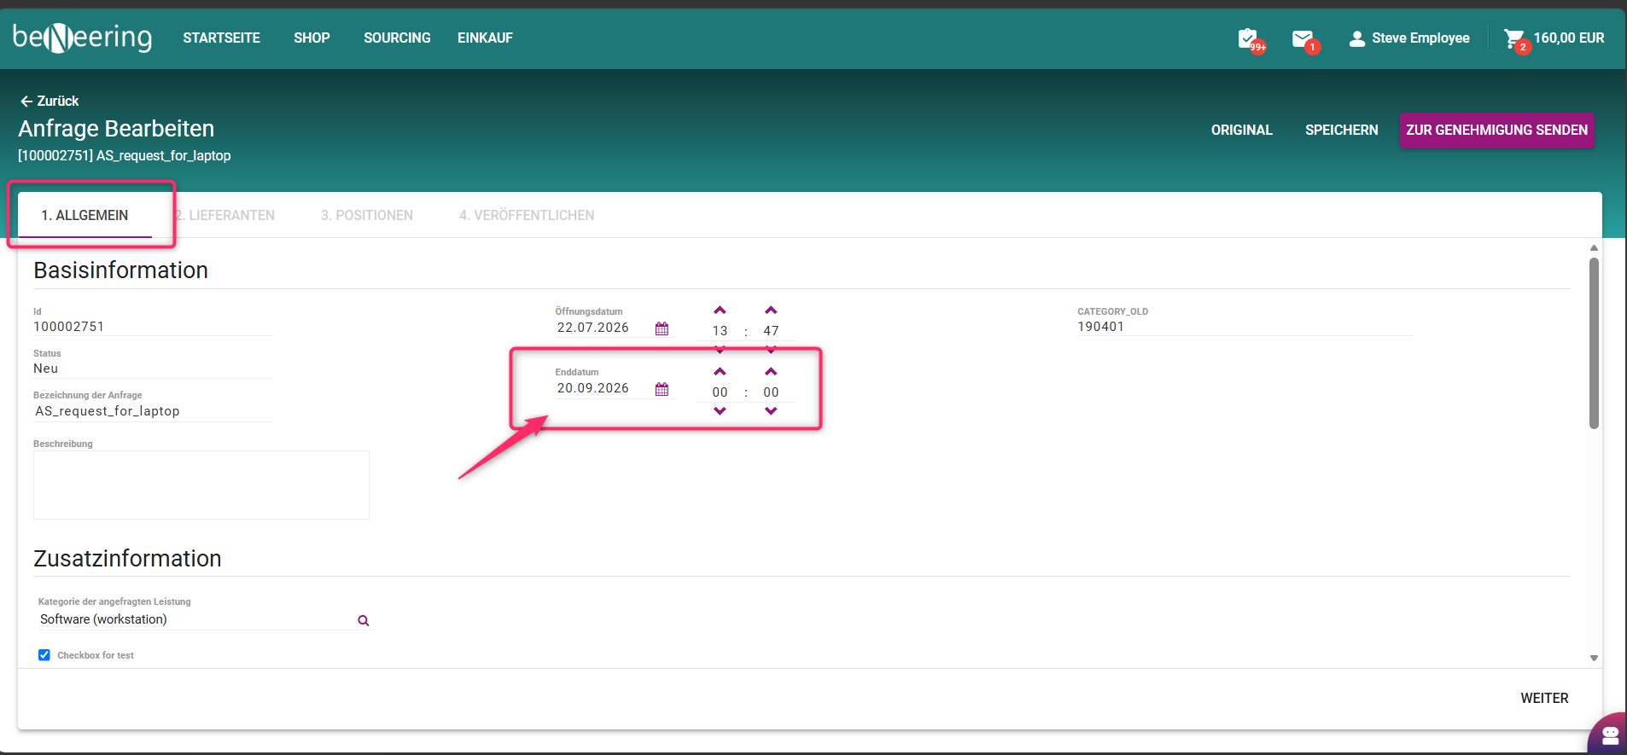
Task: Click the beNeering logo
Action: tap(83, 38)
